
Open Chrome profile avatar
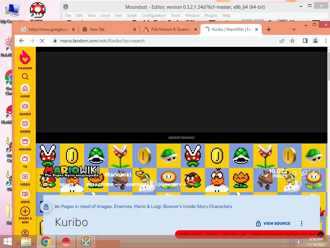point(315,41)
